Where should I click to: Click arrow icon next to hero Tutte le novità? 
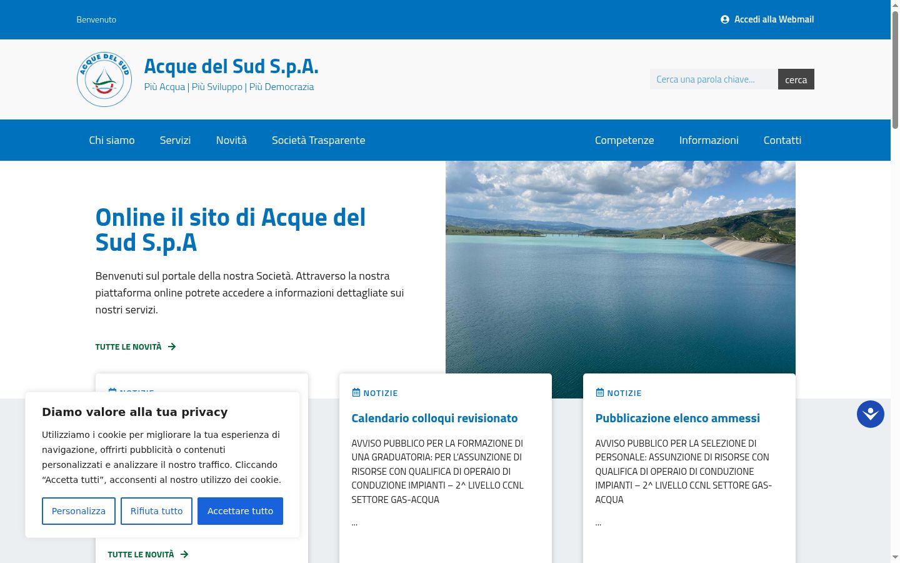click(x=172, y=347)
